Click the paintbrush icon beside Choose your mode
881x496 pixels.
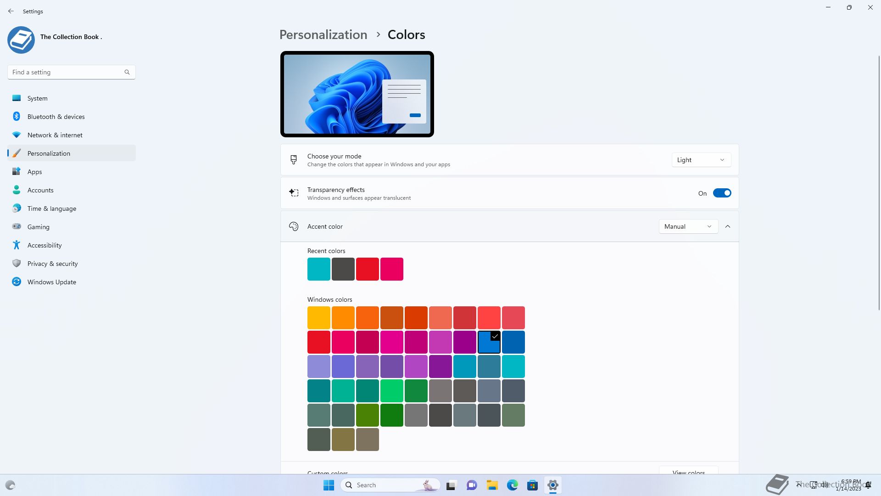pyautogui.click(x=294, y=160)
